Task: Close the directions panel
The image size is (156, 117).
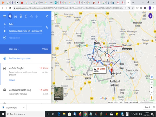Action: [x=47, y=16]
